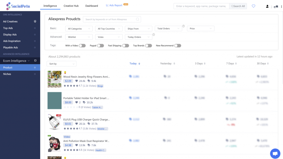Open Portable Tablet Holder for iPad title

click(86, 98)
